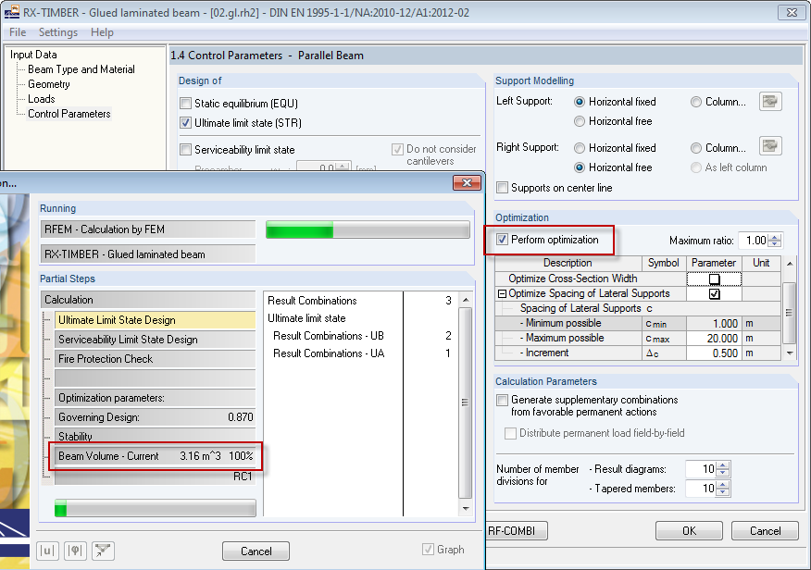Select Loads in Input Data tree
Viewport: 811px width, 570px height.
pyautogui.click(x=42, y=99)
